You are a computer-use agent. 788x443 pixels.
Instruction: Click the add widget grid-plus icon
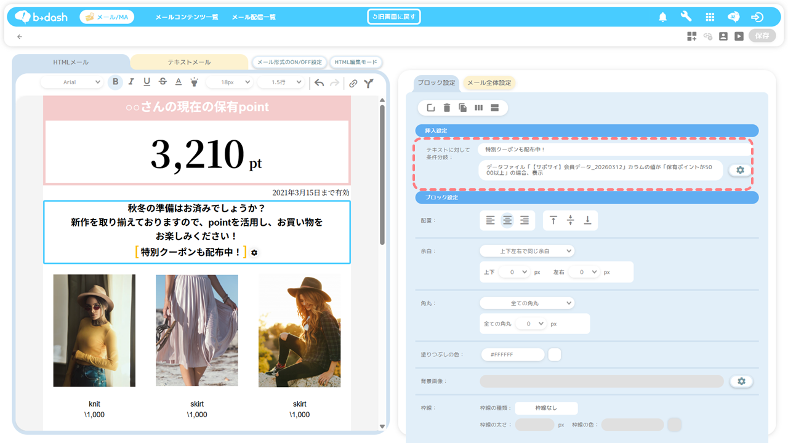[692, 36]
